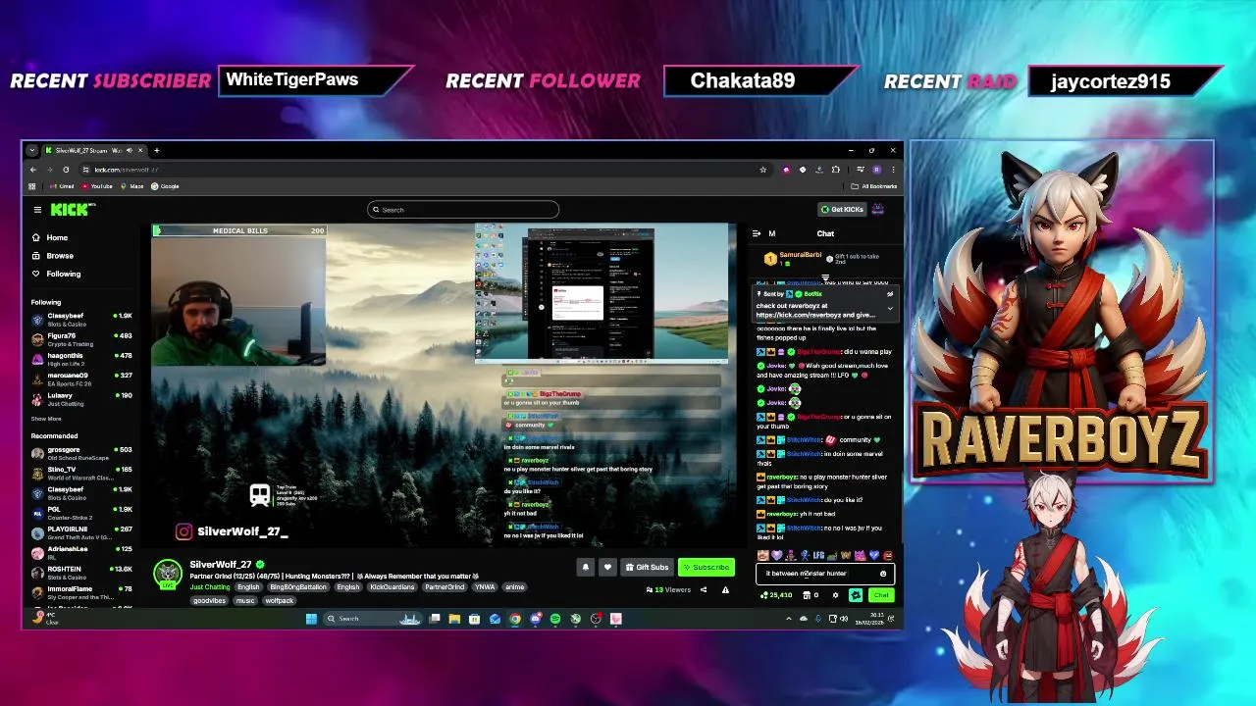Open PLAYGIRLNII recommended channel

pos(83,532)
